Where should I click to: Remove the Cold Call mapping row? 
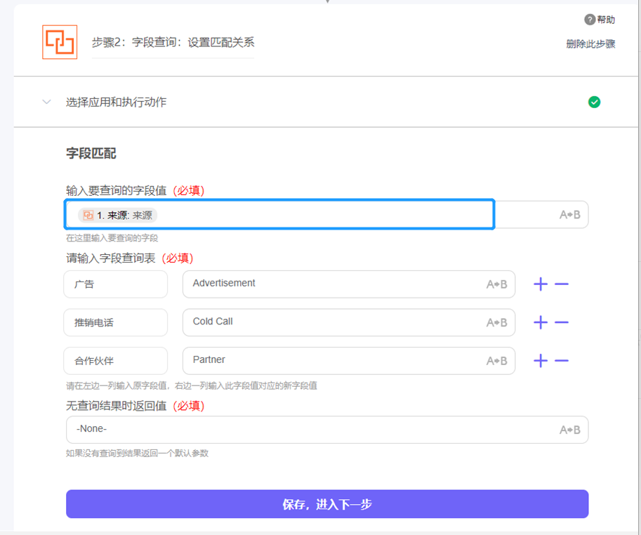coord(562,322)
